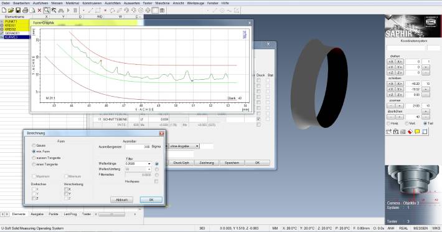Toggle Verschiebung X checkbox
442x232 pixels.
[x=66, y=190]
